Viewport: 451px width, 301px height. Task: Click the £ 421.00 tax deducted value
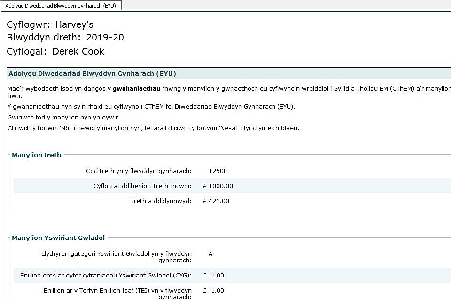pos(216,201)
